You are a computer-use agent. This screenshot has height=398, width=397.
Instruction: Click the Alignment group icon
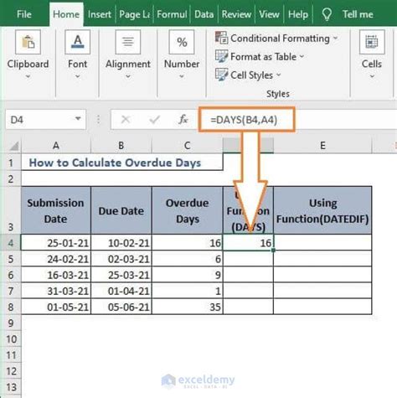(128, 42)
